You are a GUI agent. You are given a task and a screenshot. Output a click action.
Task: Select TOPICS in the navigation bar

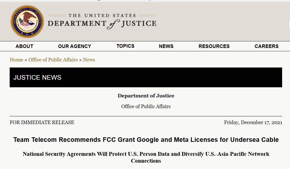pos(125,46)
